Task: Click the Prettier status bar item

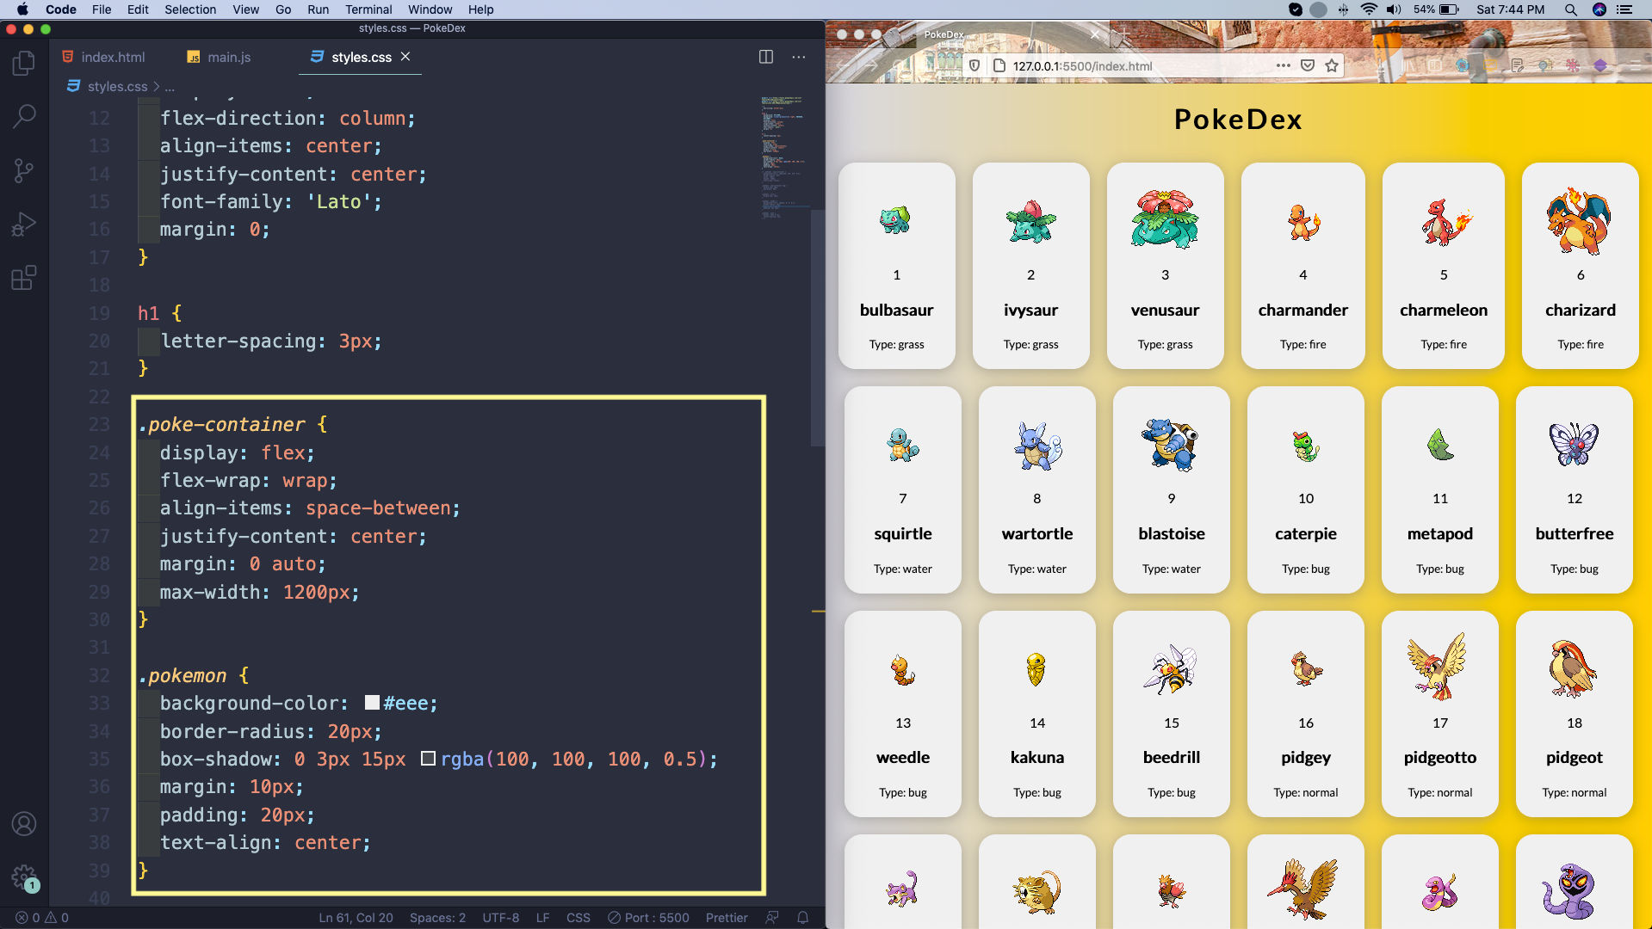Action: tap(727, 918)
